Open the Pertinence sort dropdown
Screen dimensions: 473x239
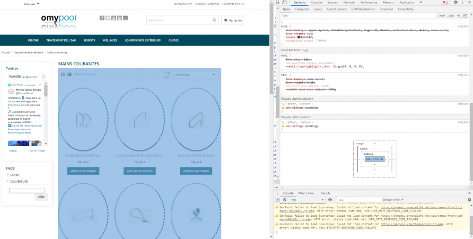pyautogui.click(x=195, y=74)
